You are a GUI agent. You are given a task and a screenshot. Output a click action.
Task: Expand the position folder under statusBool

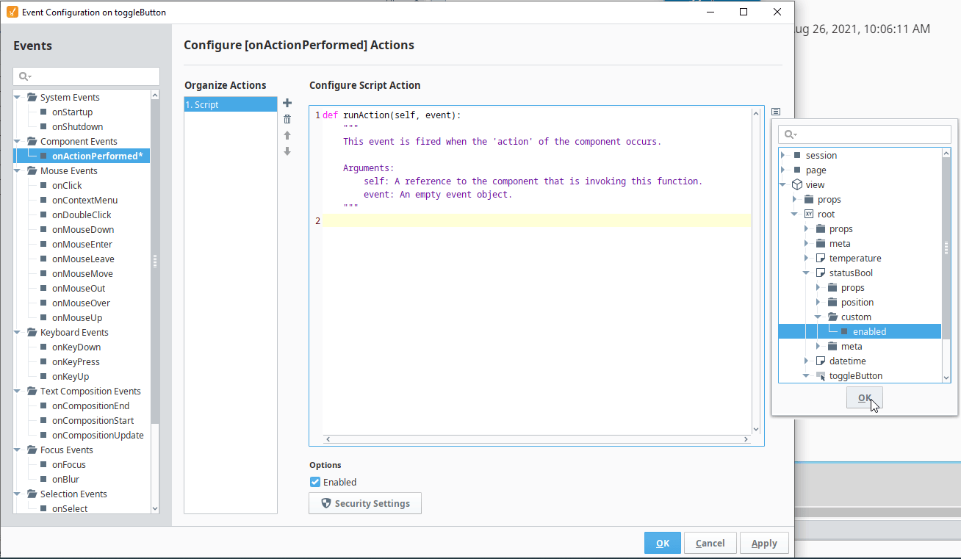coord(818,303)
